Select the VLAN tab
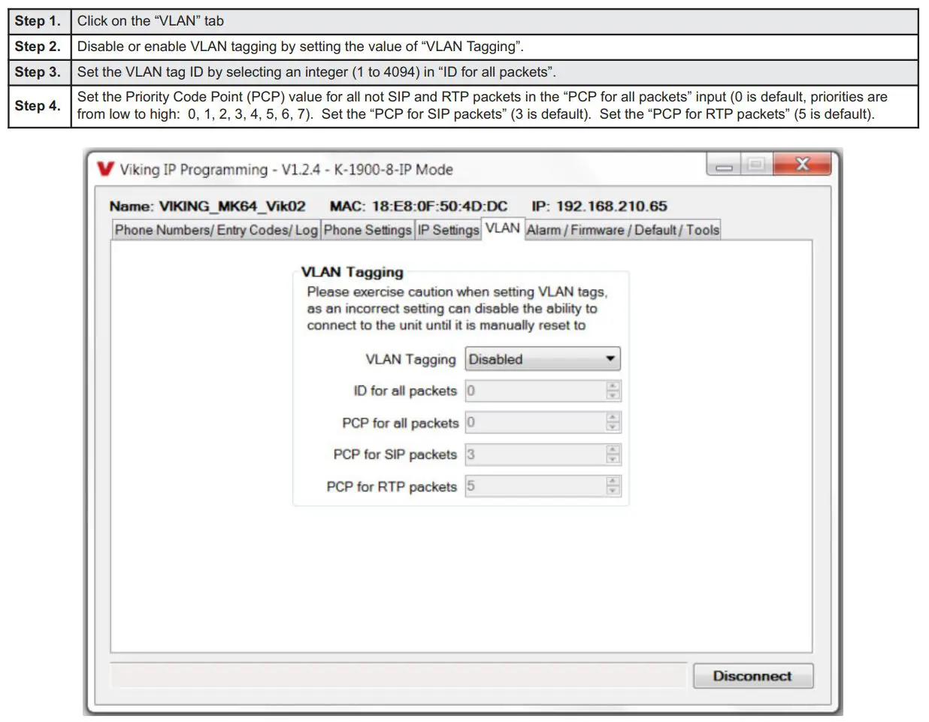This screenshot has width=929, height=722. (x=502, y=228)
